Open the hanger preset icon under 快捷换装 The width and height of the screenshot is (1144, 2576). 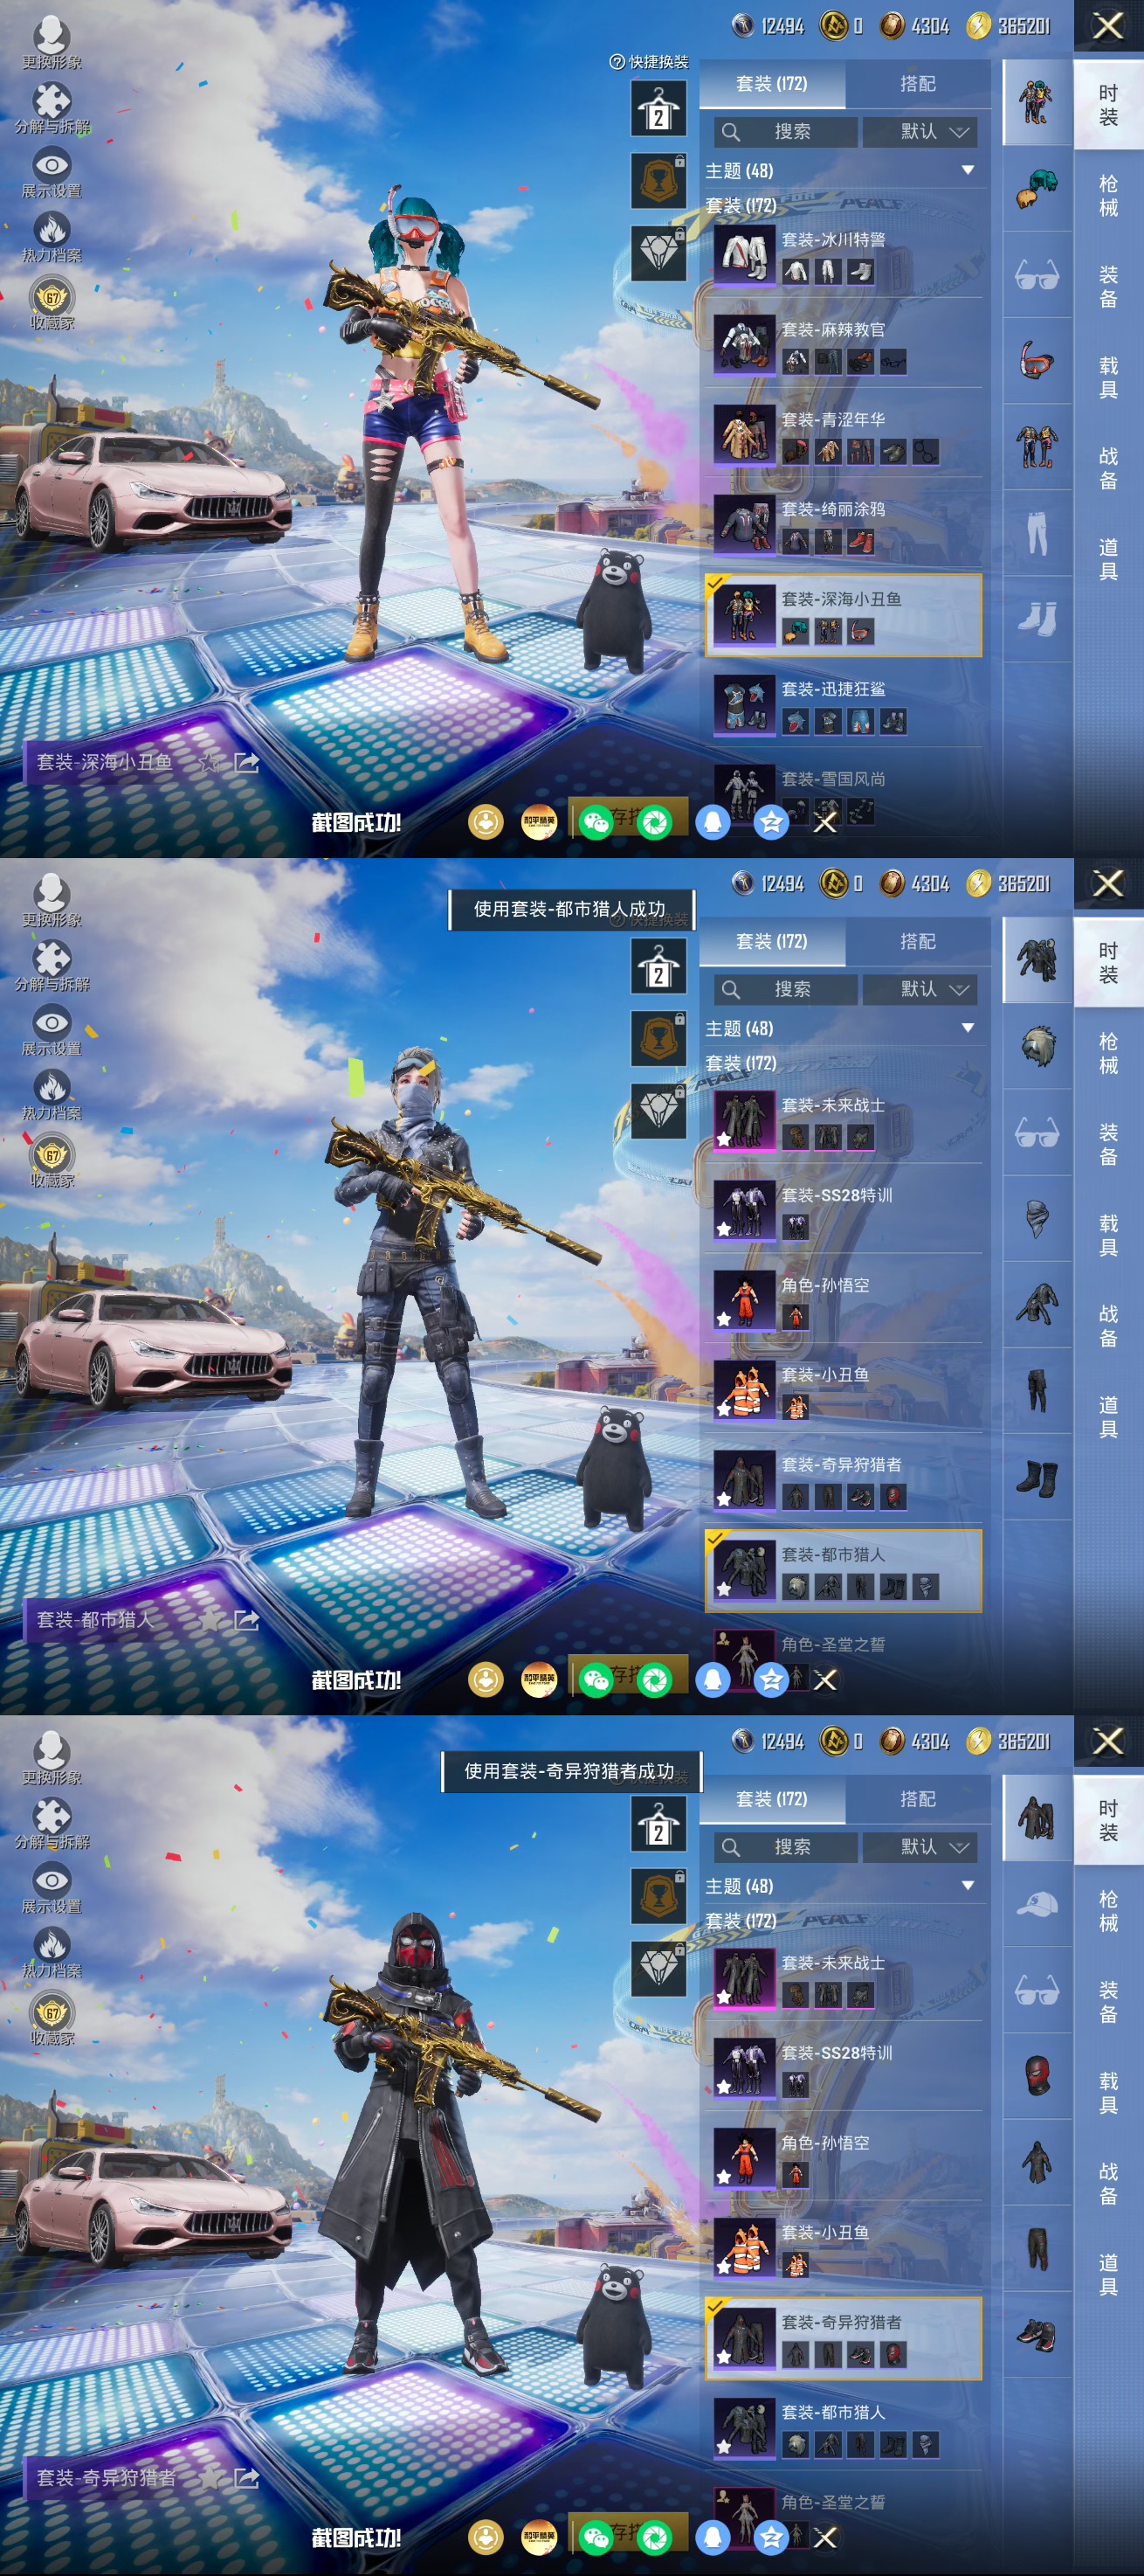point(658,109)
